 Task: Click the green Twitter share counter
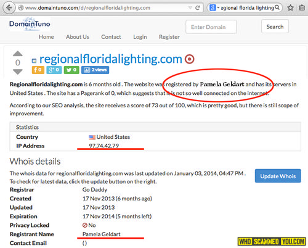[71, 70]
